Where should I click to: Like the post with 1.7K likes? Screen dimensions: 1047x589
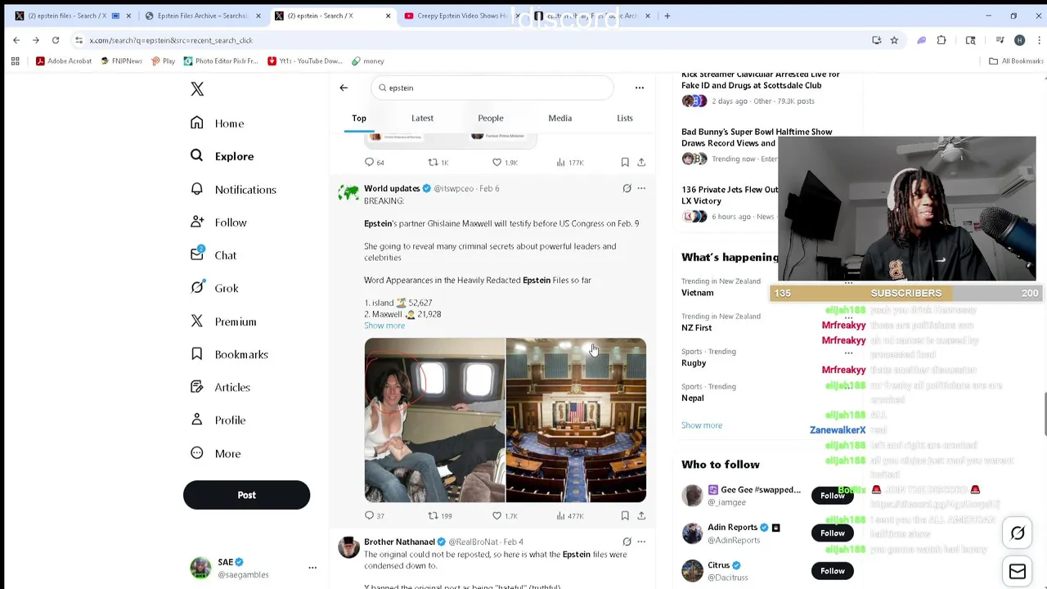click(x=505, y=515)
